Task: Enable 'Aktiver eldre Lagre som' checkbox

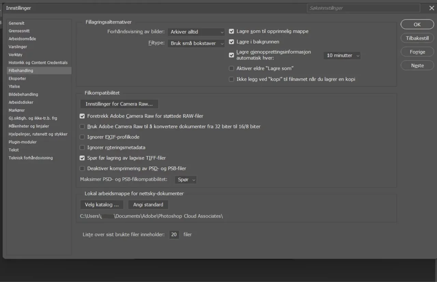Action: click(231, 69)
